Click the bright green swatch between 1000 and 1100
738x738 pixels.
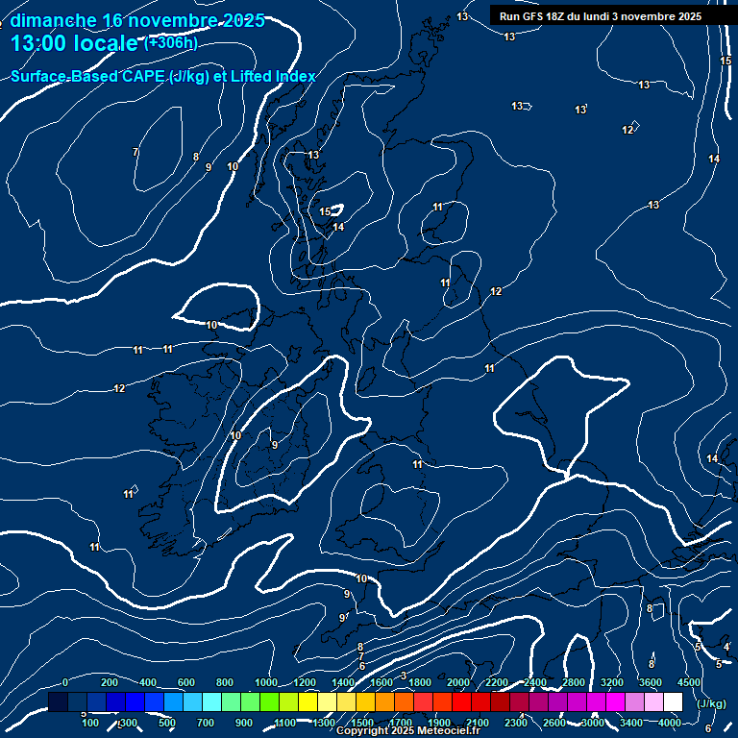270,701
